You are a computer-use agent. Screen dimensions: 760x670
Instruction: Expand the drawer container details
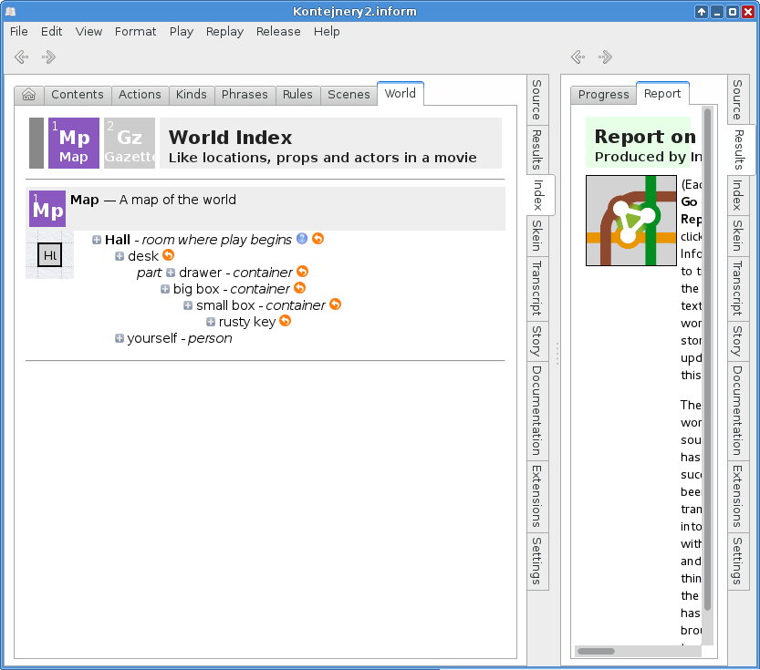171,273
